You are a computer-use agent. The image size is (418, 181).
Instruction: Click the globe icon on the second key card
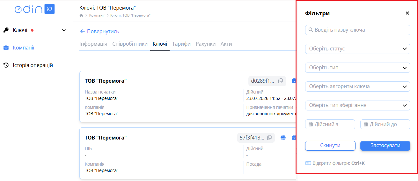click(x=283, y=138)
